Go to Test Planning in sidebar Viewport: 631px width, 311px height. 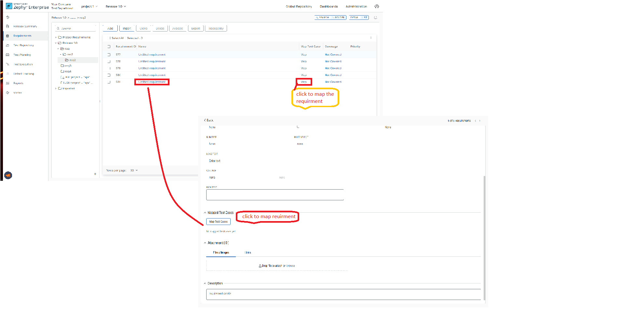(x=22, y=55)
